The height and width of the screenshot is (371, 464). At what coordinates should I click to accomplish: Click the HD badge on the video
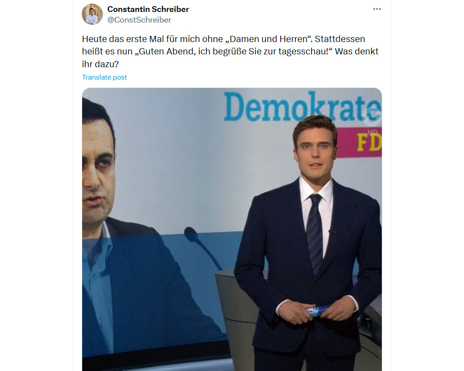pos(373,132)
